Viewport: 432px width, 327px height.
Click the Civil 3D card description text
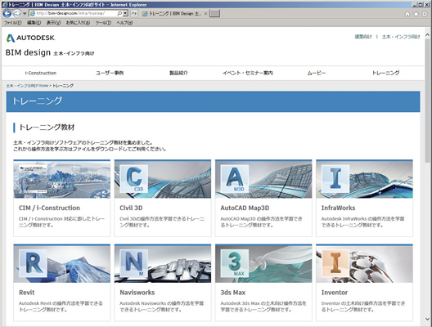(162, 222)
